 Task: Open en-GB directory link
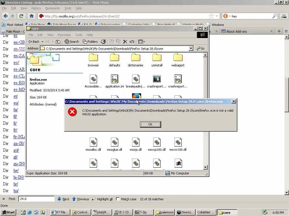(x=19, y=42)
